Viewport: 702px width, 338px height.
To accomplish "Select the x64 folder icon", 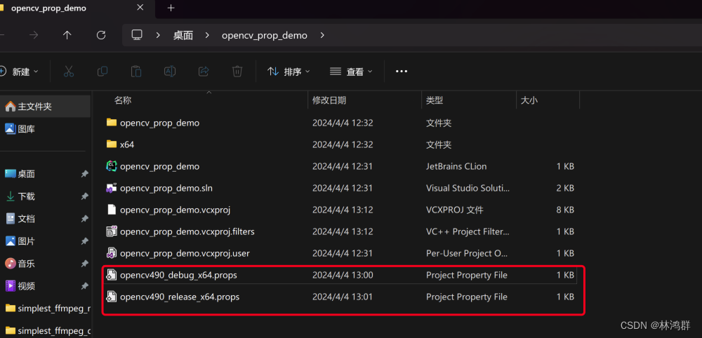I will pos(112,144).
